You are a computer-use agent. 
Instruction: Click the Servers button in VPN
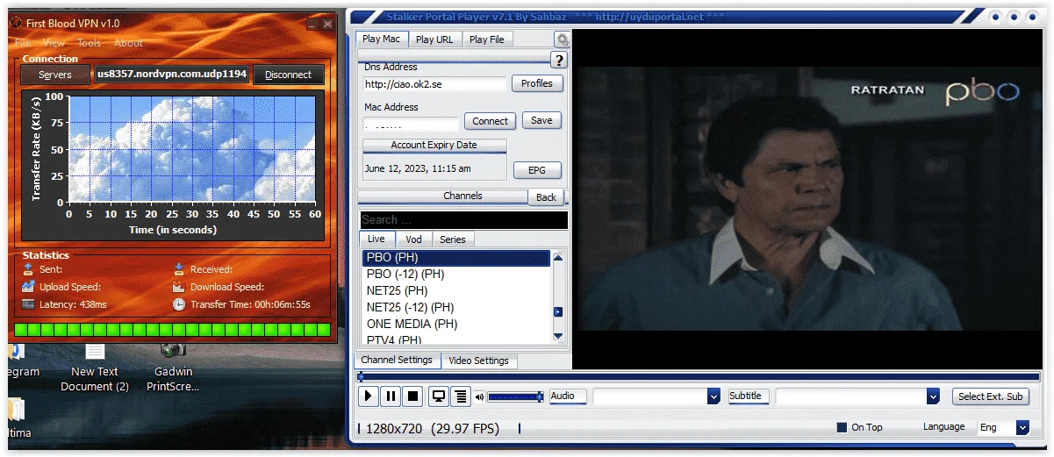55,75
